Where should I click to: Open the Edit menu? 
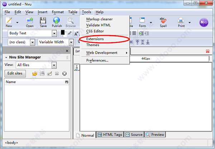point(18,12)
